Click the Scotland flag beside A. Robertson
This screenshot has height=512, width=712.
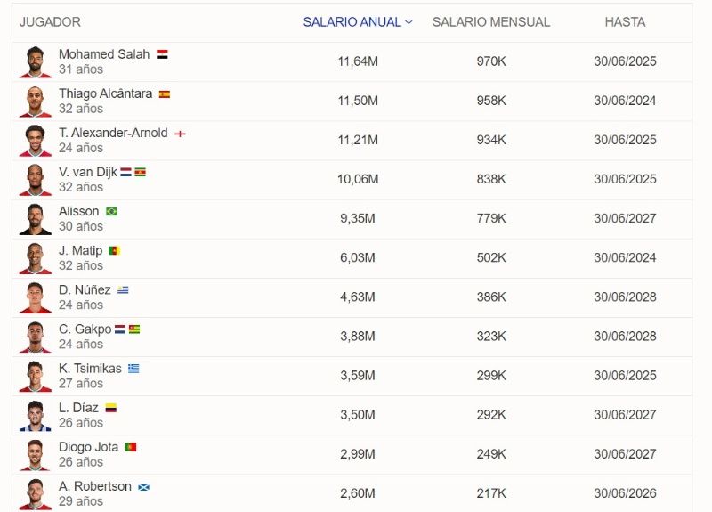143,487
